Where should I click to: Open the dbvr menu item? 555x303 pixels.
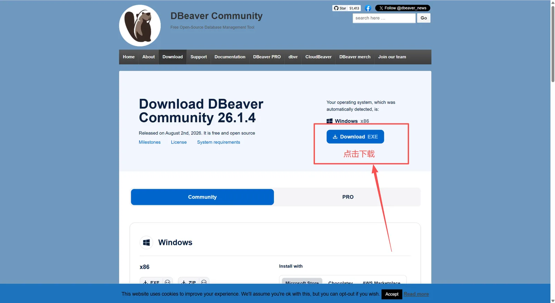point(293,57)
